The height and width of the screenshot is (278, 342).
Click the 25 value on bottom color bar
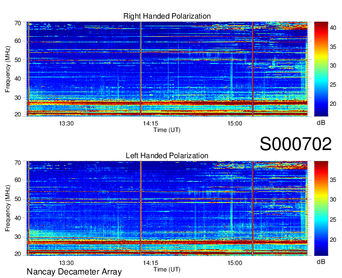click(x=333, y=220)
